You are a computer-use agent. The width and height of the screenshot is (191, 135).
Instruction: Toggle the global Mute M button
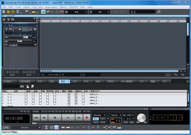[13, 20]
